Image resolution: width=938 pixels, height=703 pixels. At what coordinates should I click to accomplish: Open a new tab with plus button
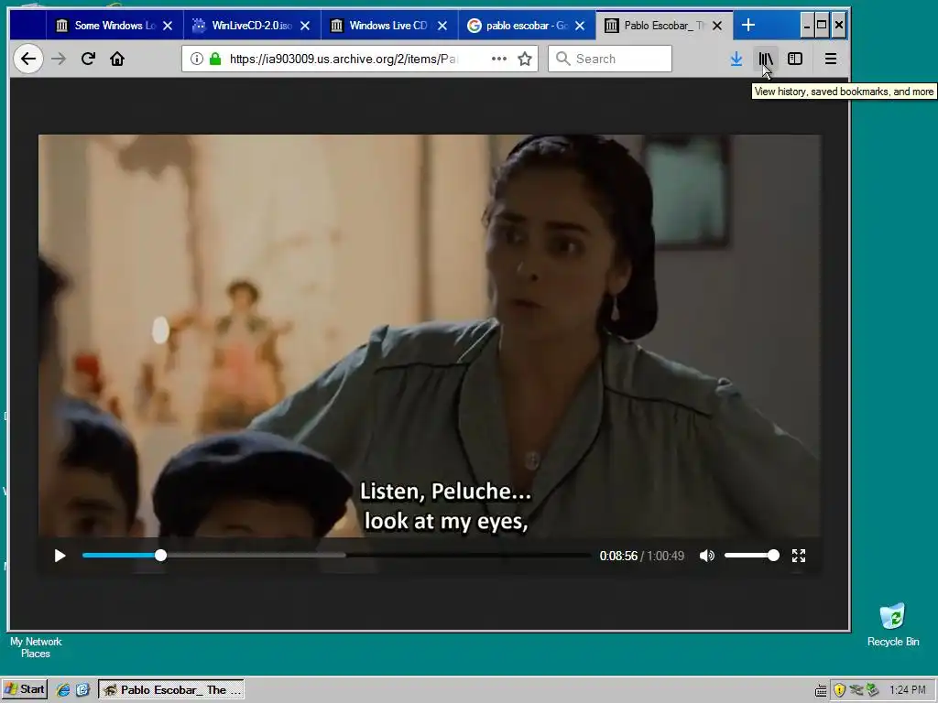click(x=748, y=25)
